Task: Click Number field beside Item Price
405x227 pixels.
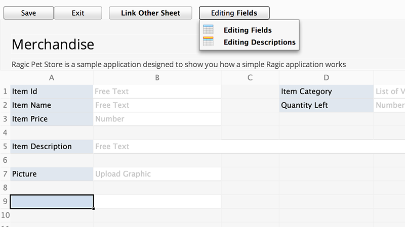Action: point(157,119)
